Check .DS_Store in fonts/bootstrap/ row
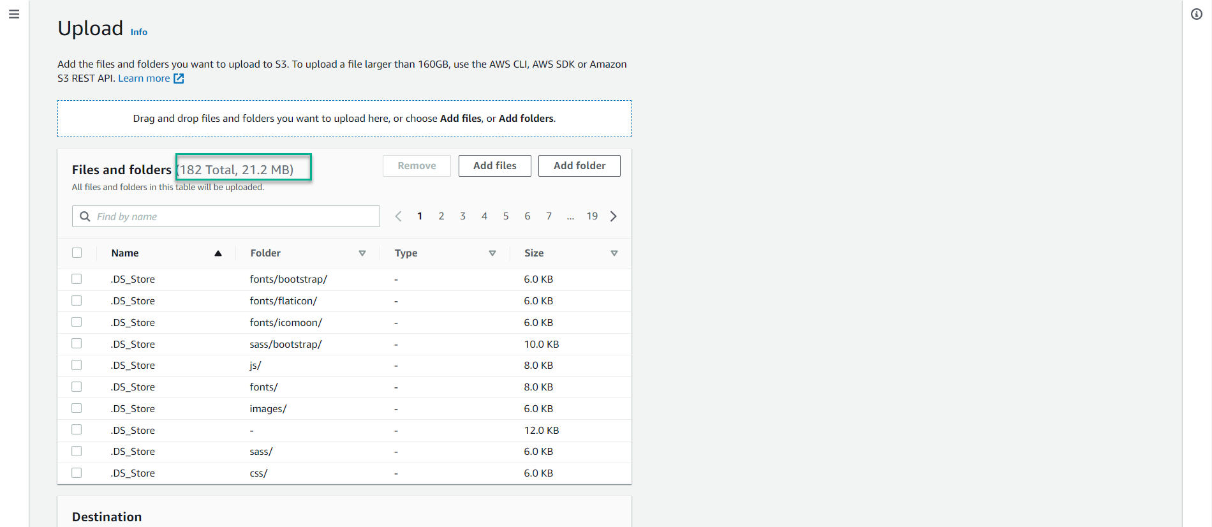1212x527 pixels. tap(77, 279)
